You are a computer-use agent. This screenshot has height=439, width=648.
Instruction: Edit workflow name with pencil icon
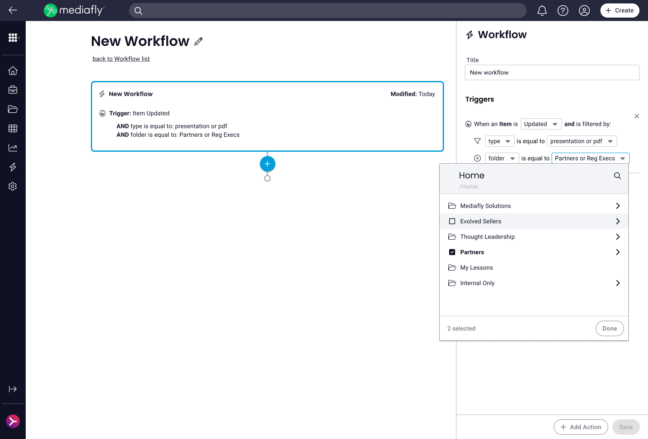point(198,41)
